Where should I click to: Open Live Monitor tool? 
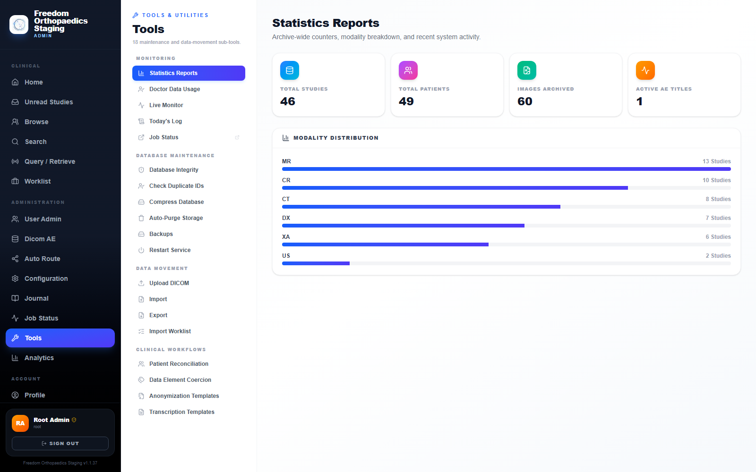[x=189, y=105]
